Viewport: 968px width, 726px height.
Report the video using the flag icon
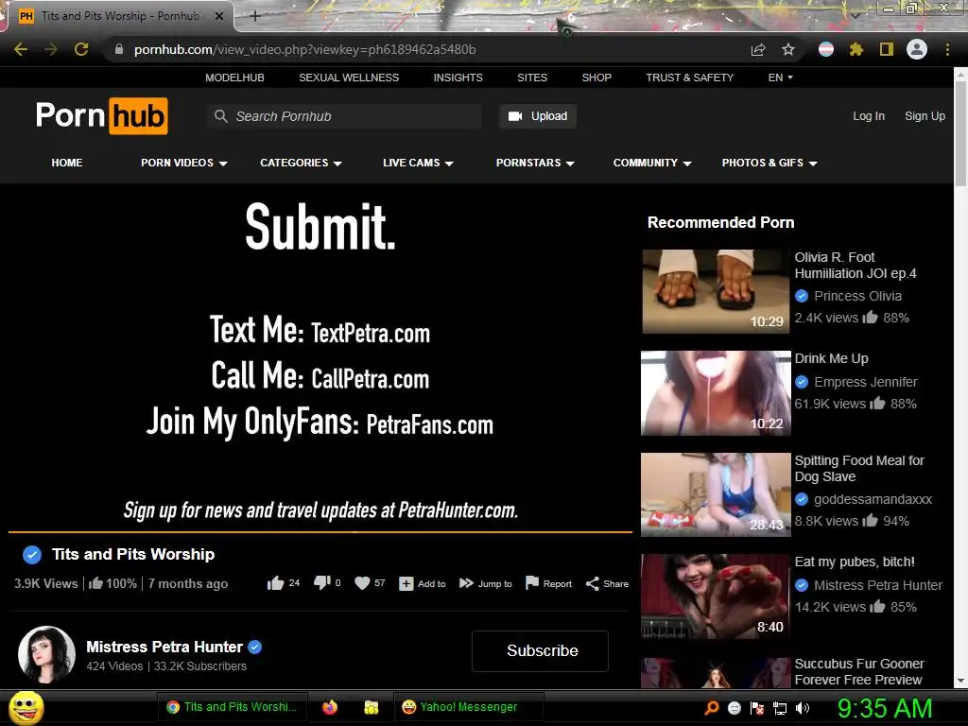pyautogui.click(x=531, y=582)
